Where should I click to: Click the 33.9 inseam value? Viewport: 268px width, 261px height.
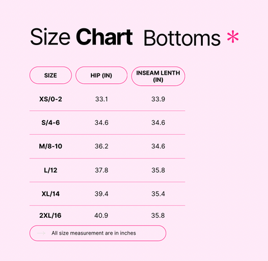158,99
